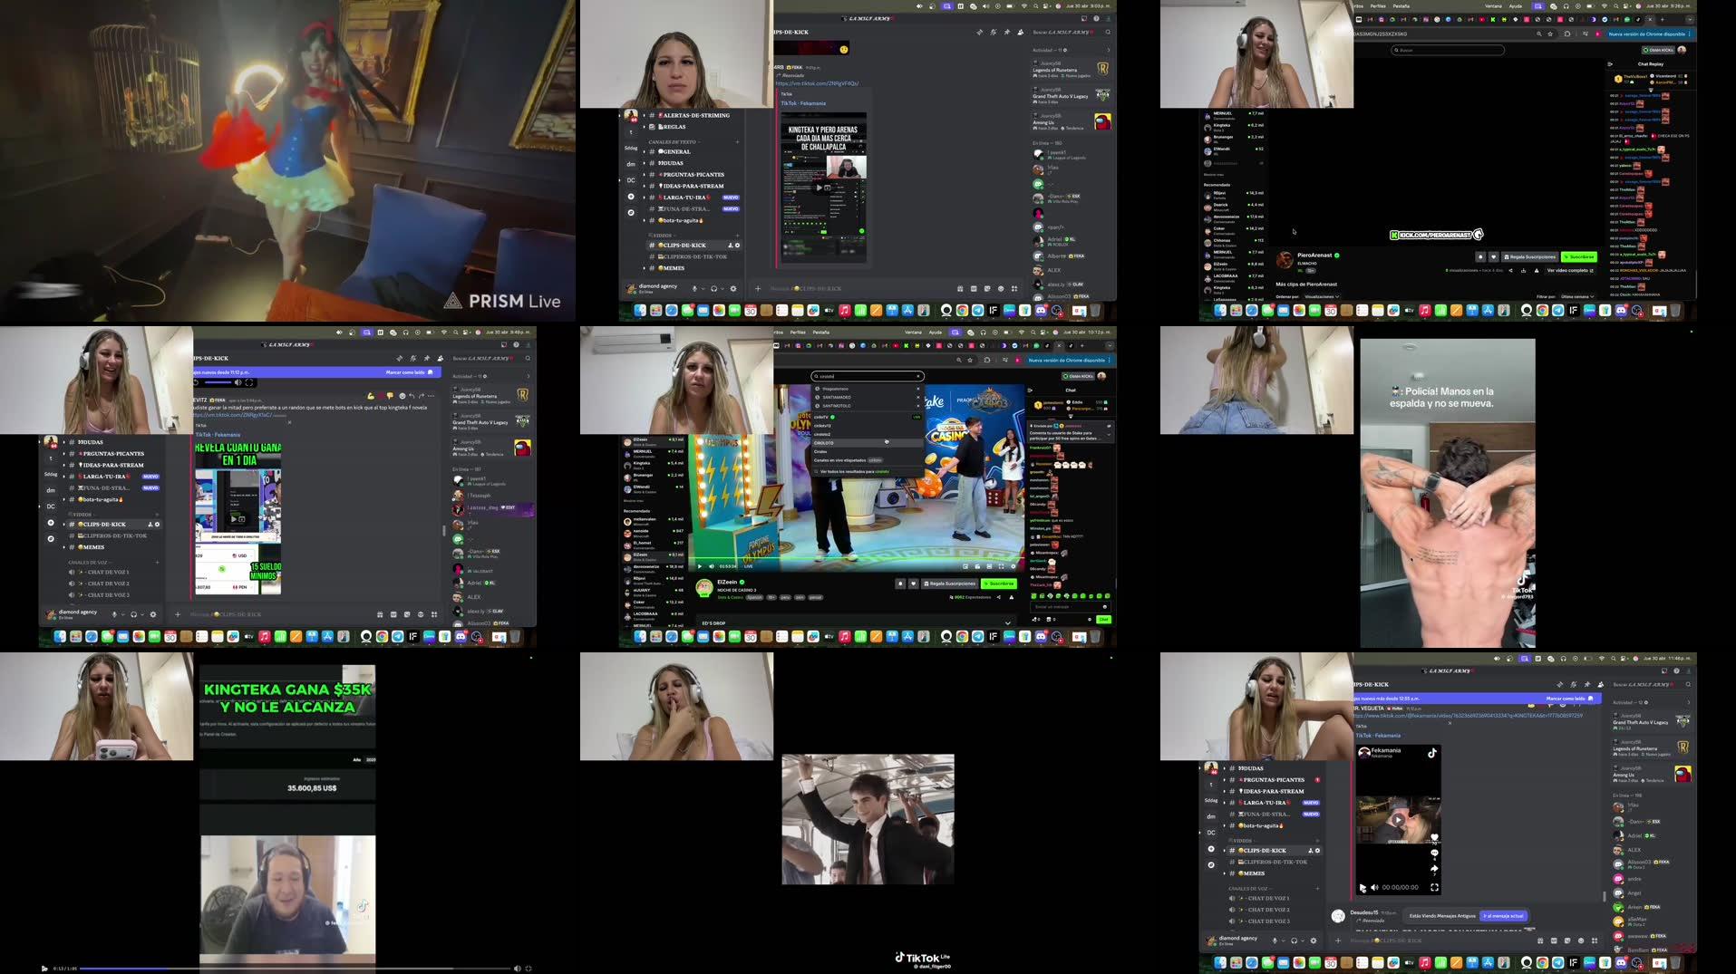Image resolution: width=1736 pixels, height=974 pixels.
Task: Open pinned messages icon in the KINGTEKA-PIERO Discord frame
Action: click(1007, 32)
